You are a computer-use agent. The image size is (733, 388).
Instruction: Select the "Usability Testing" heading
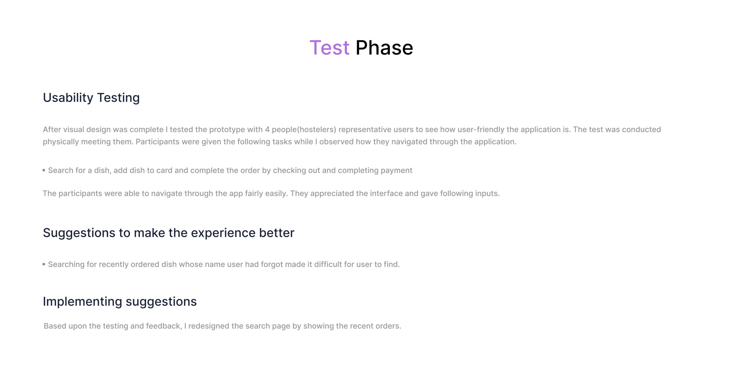click(x=91, y=98)
